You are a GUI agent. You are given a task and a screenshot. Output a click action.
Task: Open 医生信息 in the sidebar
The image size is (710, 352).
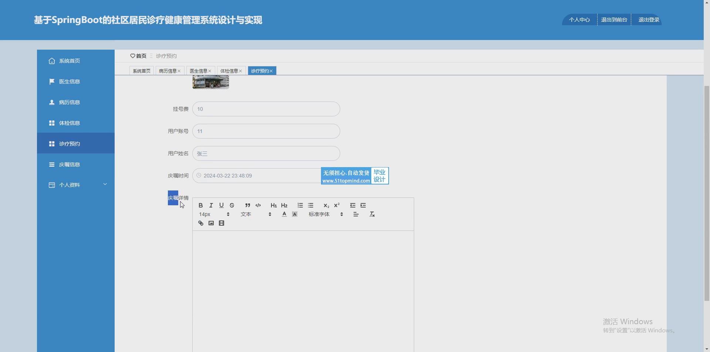pos(70,81)
